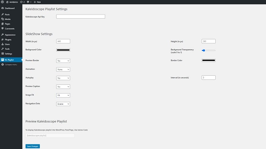Click the Plugins plug icon
This screenshot has width=266, height=149.
(x=2, y=39)
